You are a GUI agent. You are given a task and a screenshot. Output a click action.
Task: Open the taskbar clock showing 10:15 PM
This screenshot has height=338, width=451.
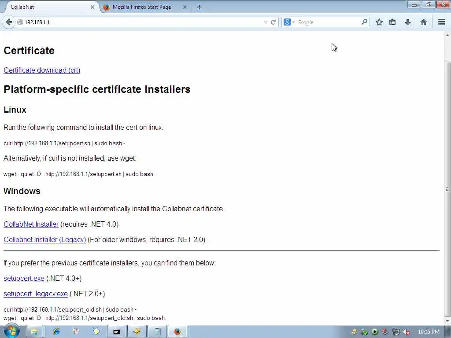point(429,332)
